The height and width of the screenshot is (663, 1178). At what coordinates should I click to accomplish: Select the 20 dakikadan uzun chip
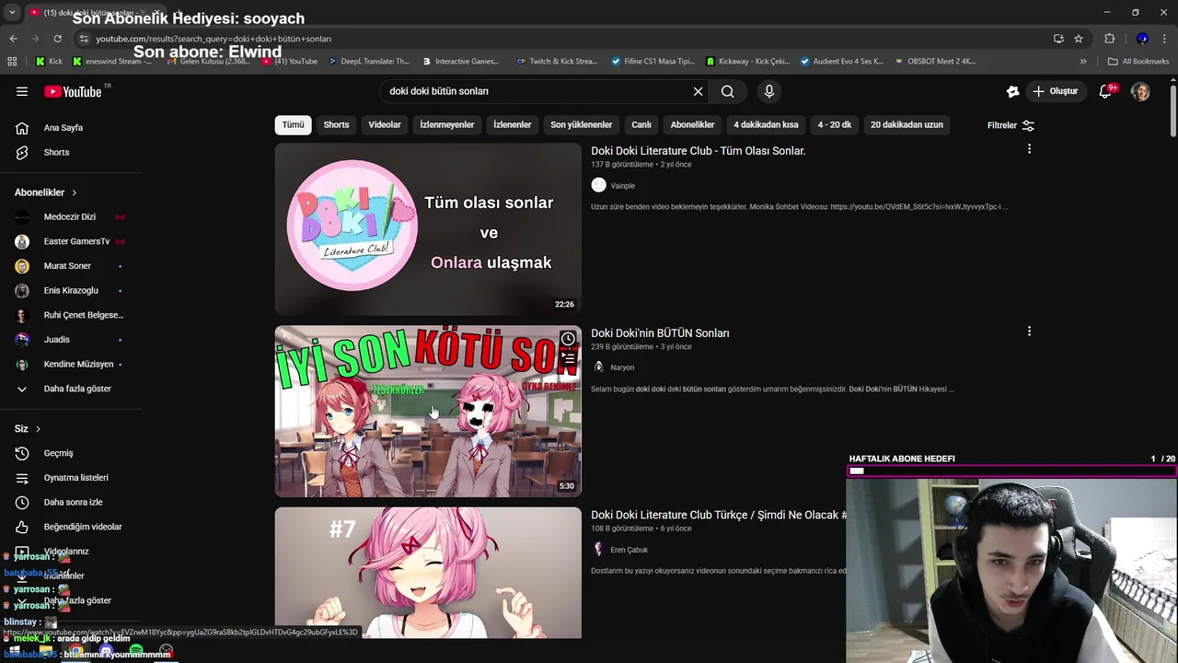pos(907,124)
